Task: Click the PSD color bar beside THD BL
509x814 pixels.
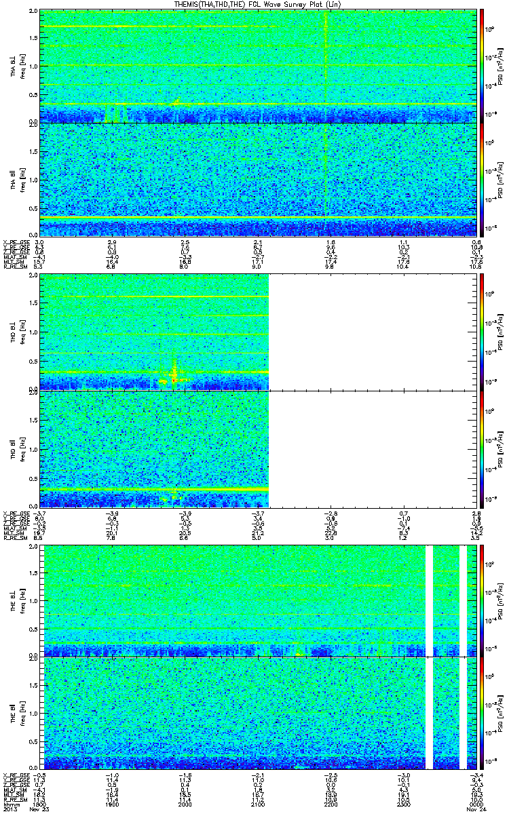Action: click(482, 331)
